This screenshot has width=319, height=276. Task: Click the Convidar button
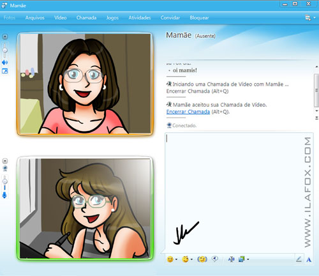pos(170,18)
